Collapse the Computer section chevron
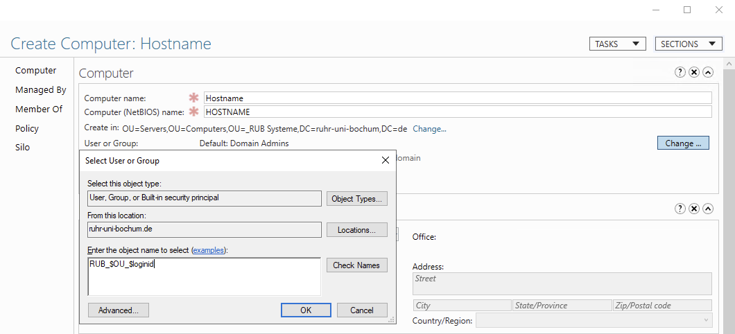This screenshot has width=735, height=334. click(x=708, y=72)
